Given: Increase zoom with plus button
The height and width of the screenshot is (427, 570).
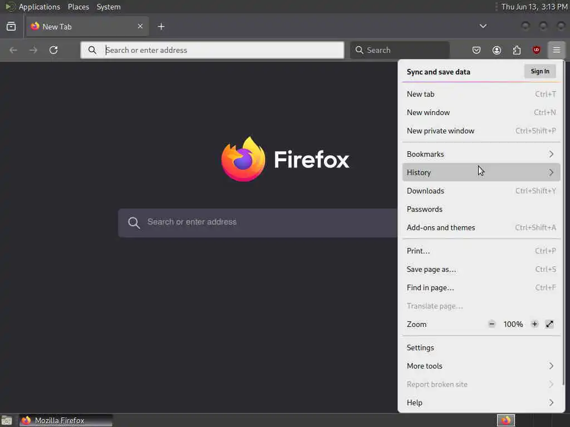Looking at the screenshot, I should 534,324.
